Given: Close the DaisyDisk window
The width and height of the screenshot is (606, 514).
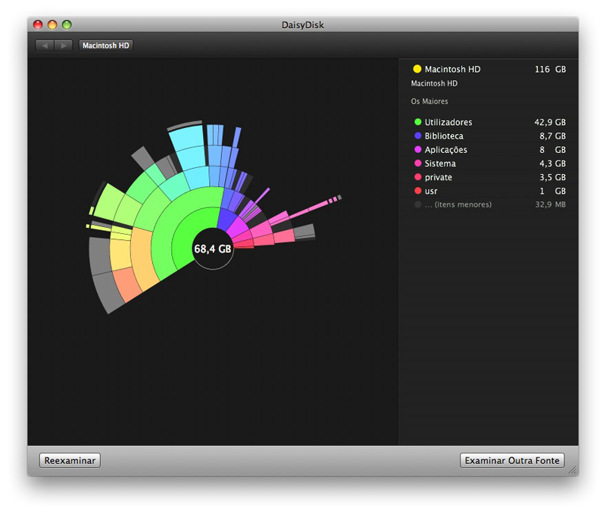Looking at the screenshot, I should click(x=38, y=25).
